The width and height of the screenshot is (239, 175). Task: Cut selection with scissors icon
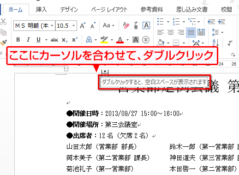(3, 22)
